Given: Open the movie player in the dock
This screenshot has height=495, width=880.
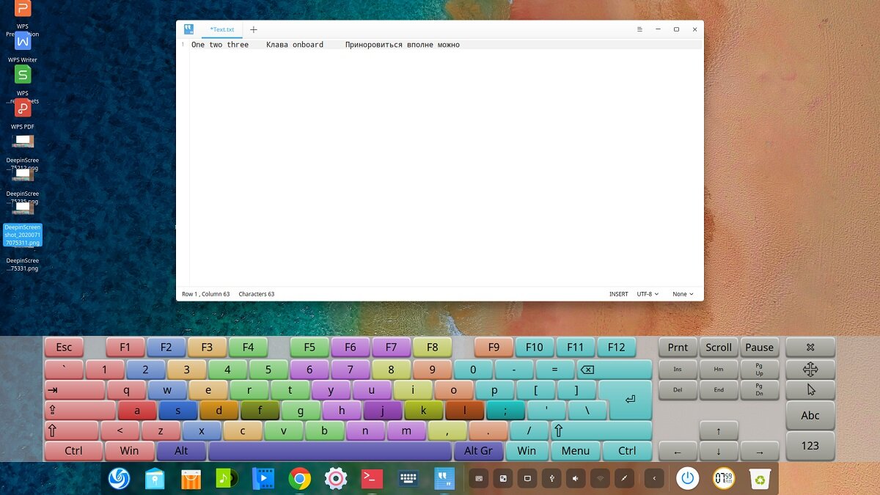Looking at the screenshot, I should pyautogui.click(x=263, y=479).
